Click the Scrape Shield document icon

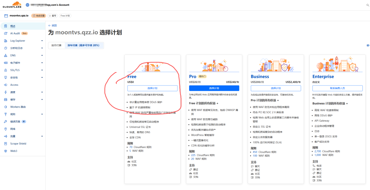[5, 144]
